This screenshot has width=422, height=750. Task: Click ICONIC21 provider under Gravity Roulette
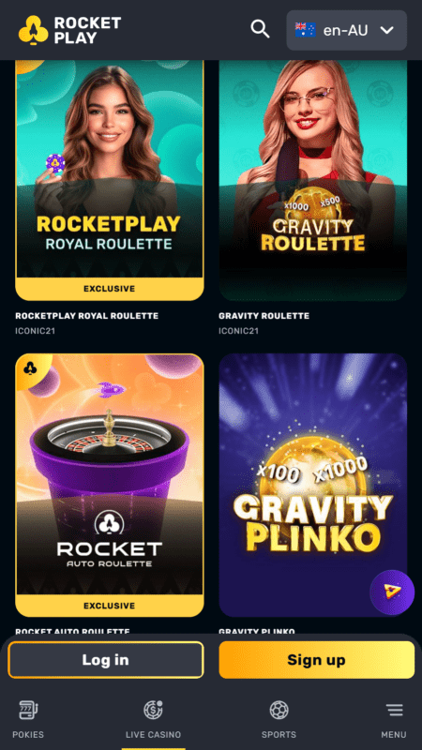coord(239,331)
